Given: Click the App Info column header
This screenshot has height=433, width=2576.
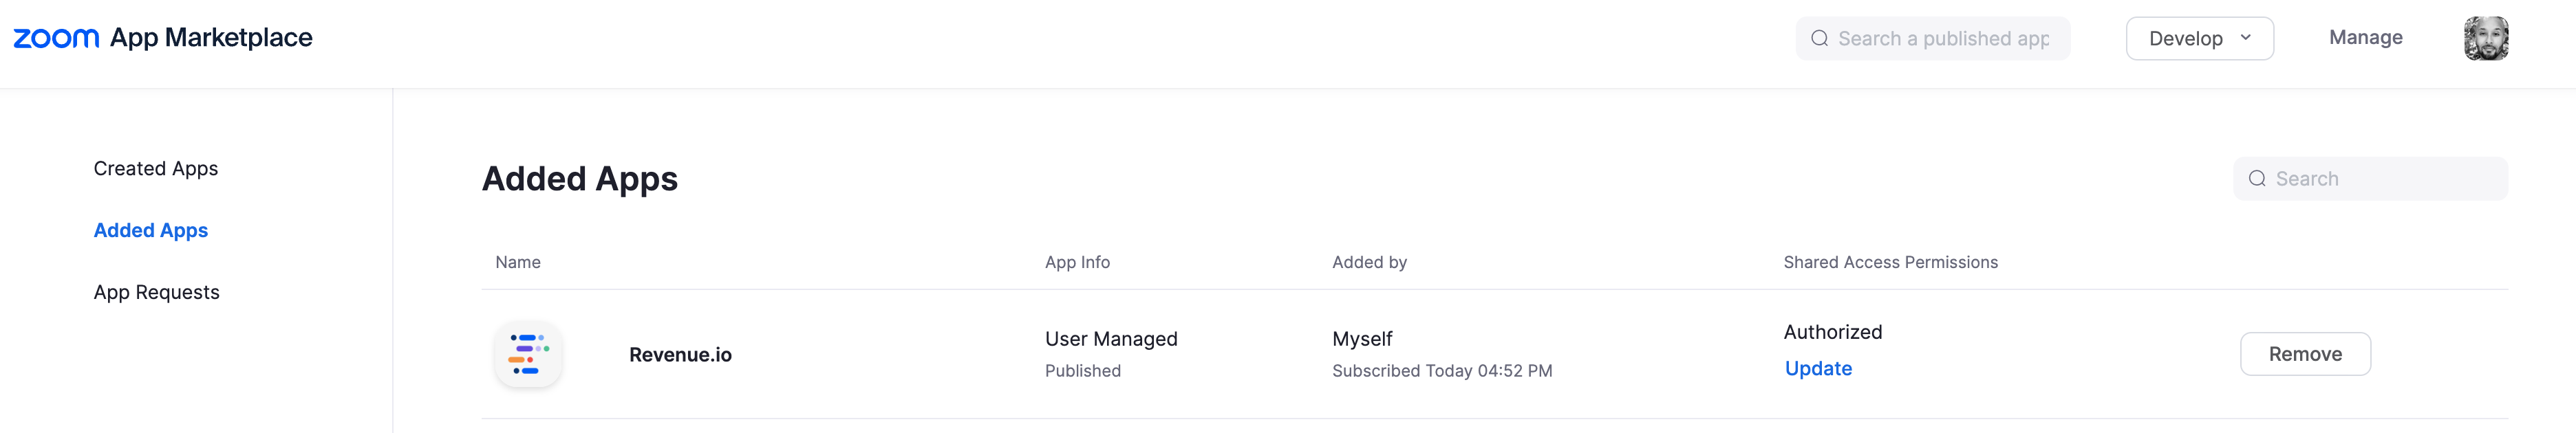Looking at the screenshot, I should click(1077, 262).
